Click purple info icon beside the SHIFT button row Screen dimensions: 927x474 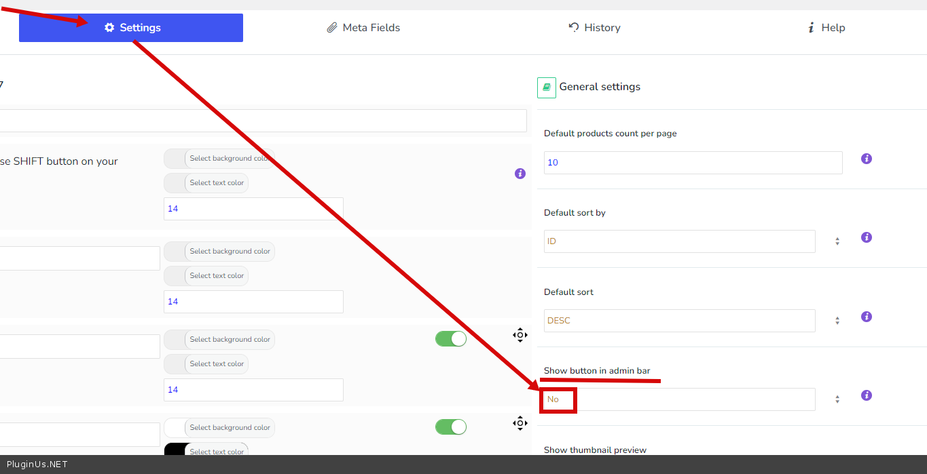pyautogui.click(x=520, y=174)
